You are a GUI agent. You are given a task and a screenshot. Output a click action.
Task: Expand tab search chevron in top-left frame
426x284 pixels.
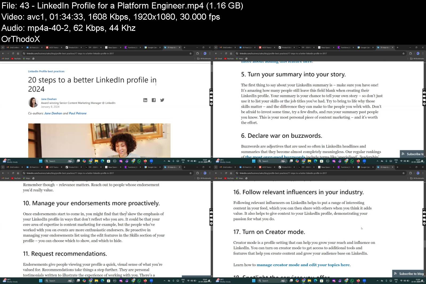(x=3, y=48)
